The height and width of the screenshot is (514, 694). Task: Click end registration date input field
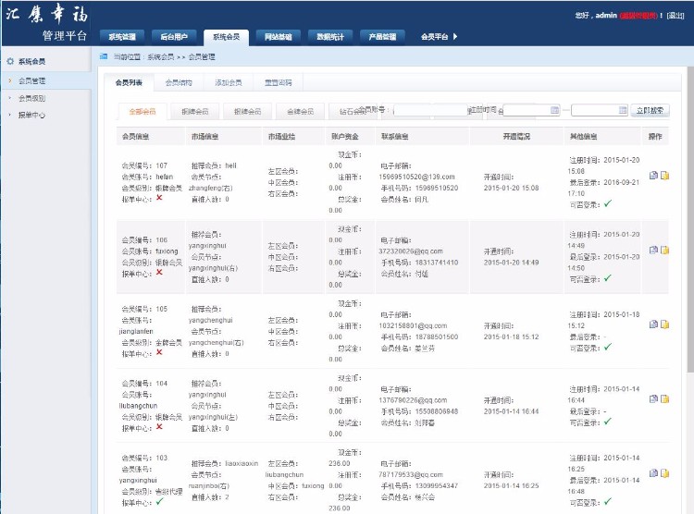tap(600, 110)
